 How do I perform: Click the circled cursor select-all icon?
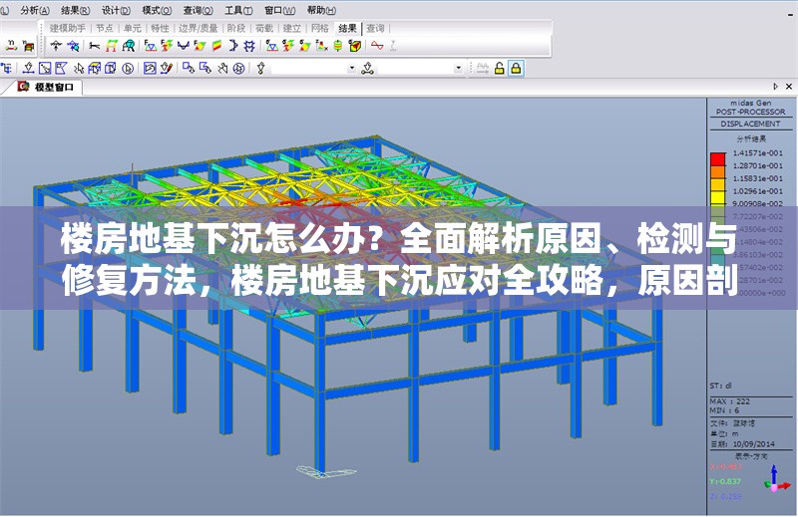coord(128,68)
